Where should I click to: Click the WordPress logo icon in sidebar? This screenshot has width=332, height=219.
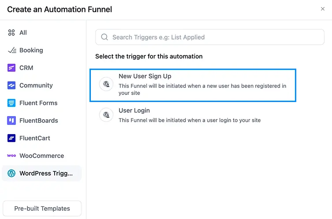click(11, 173)
